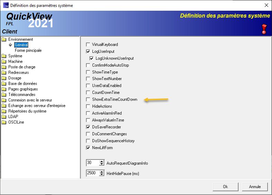Click the red exclamation mark icon
This screenshot has height=195, width=272.
click(264, 29)
